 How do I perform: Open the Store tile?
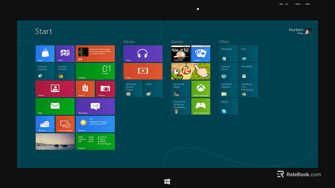pyautogui.click(x=45, y=54)
